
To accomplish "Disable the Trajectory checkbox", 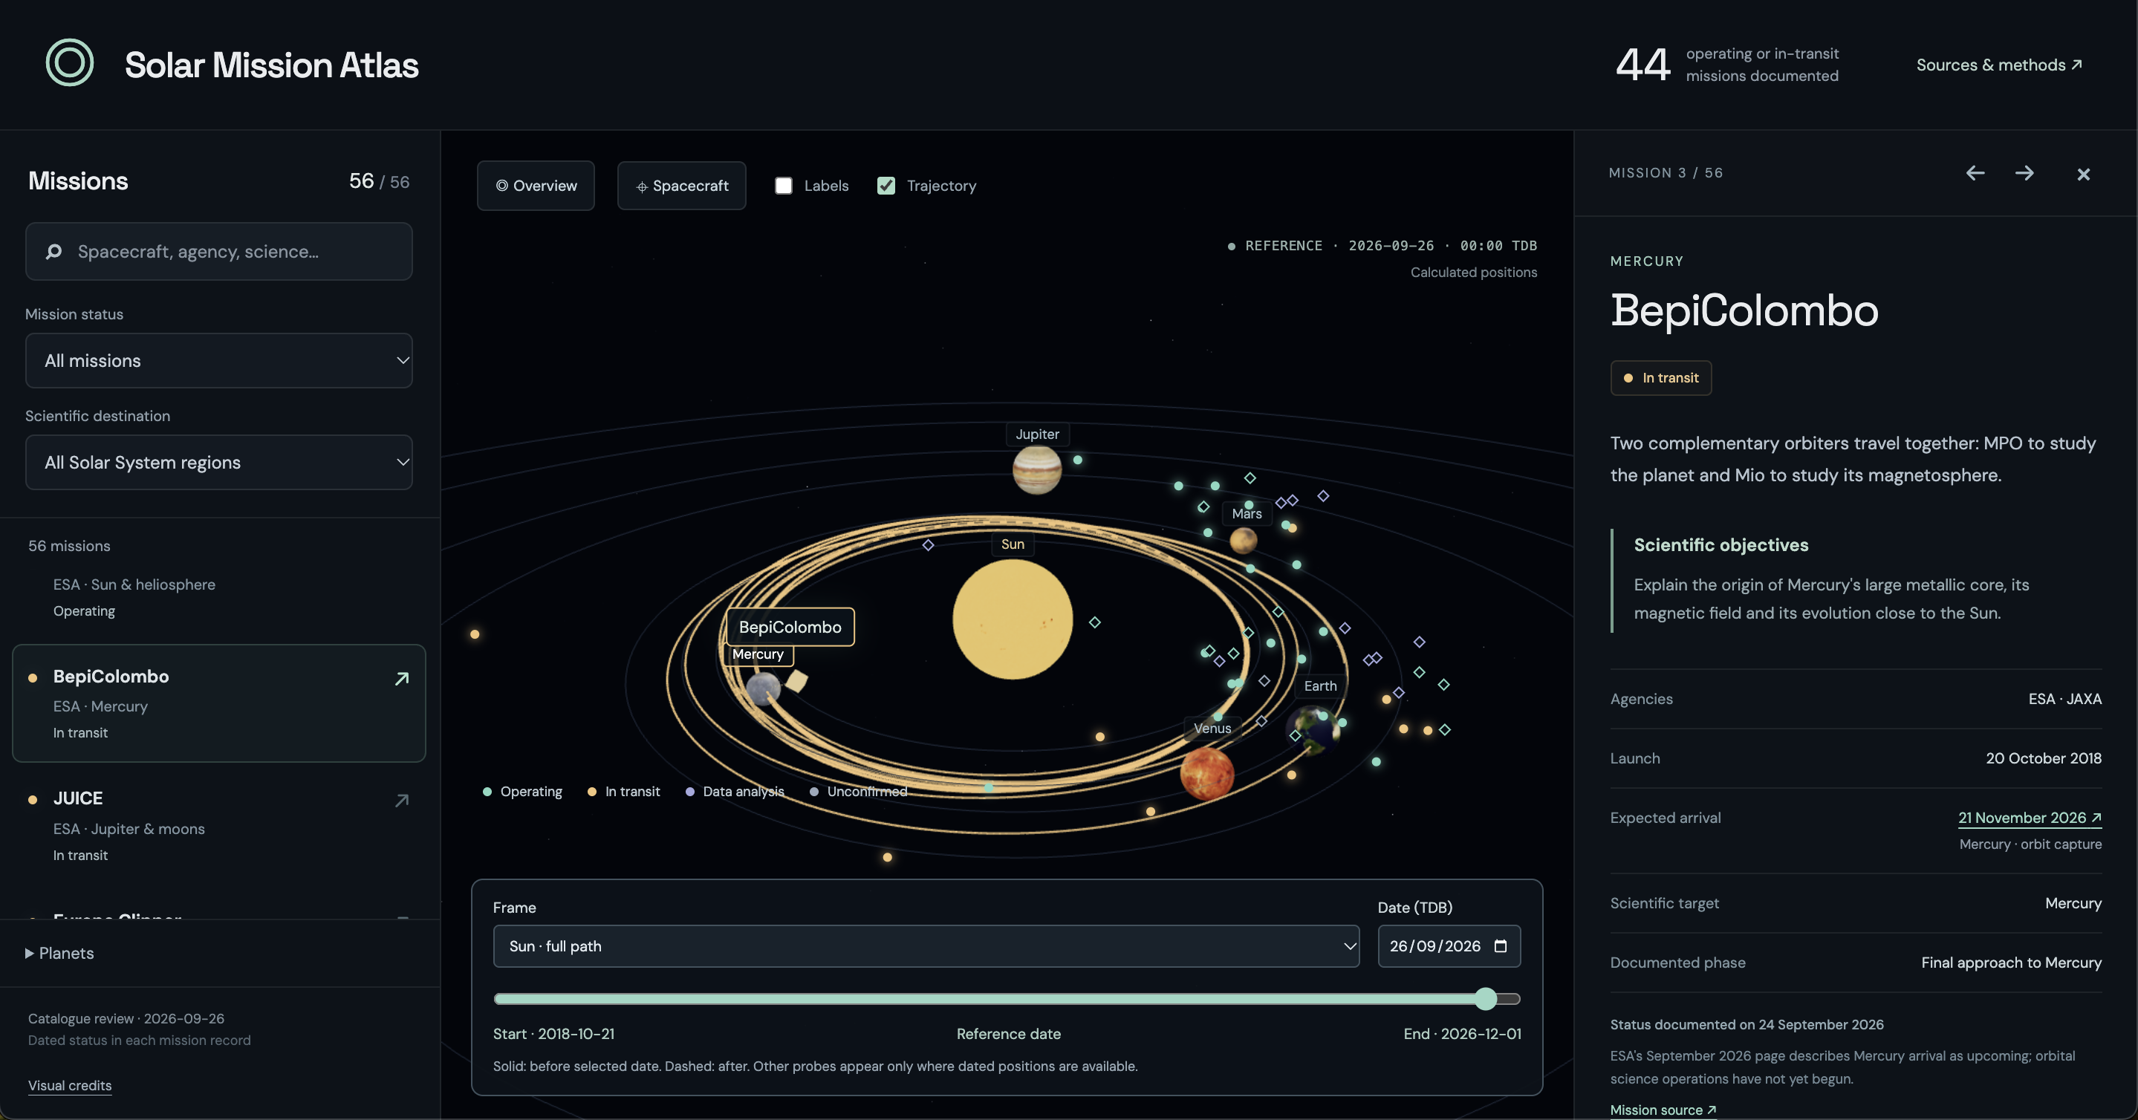I will [x=886, y=186].
